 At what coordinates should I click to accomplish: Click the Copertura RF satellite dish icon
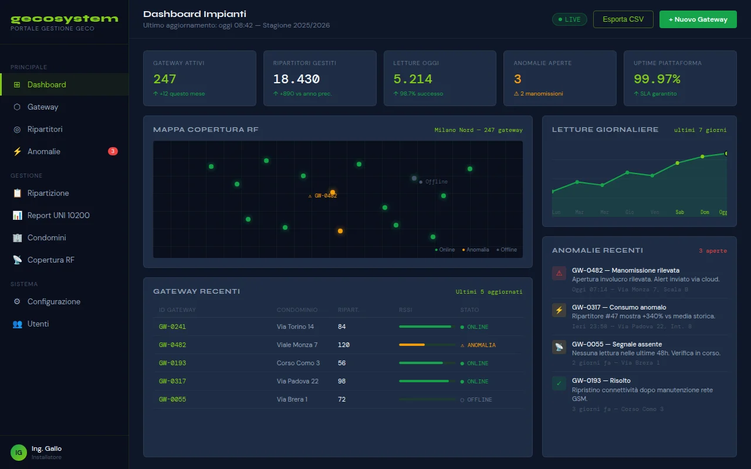[x=16, y=260]
